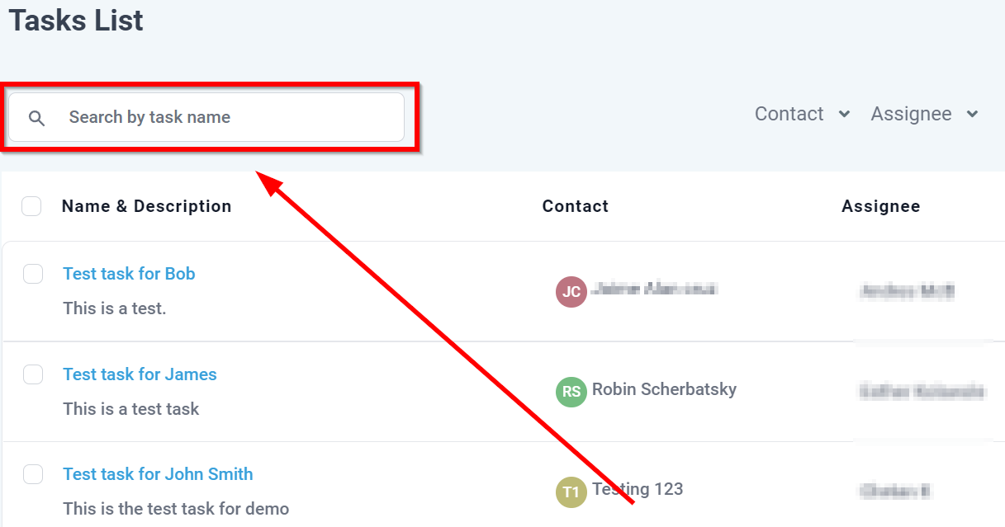1005x527 pixels.
Task: Check the box for Test task for Bob
Action: [33, 274]
